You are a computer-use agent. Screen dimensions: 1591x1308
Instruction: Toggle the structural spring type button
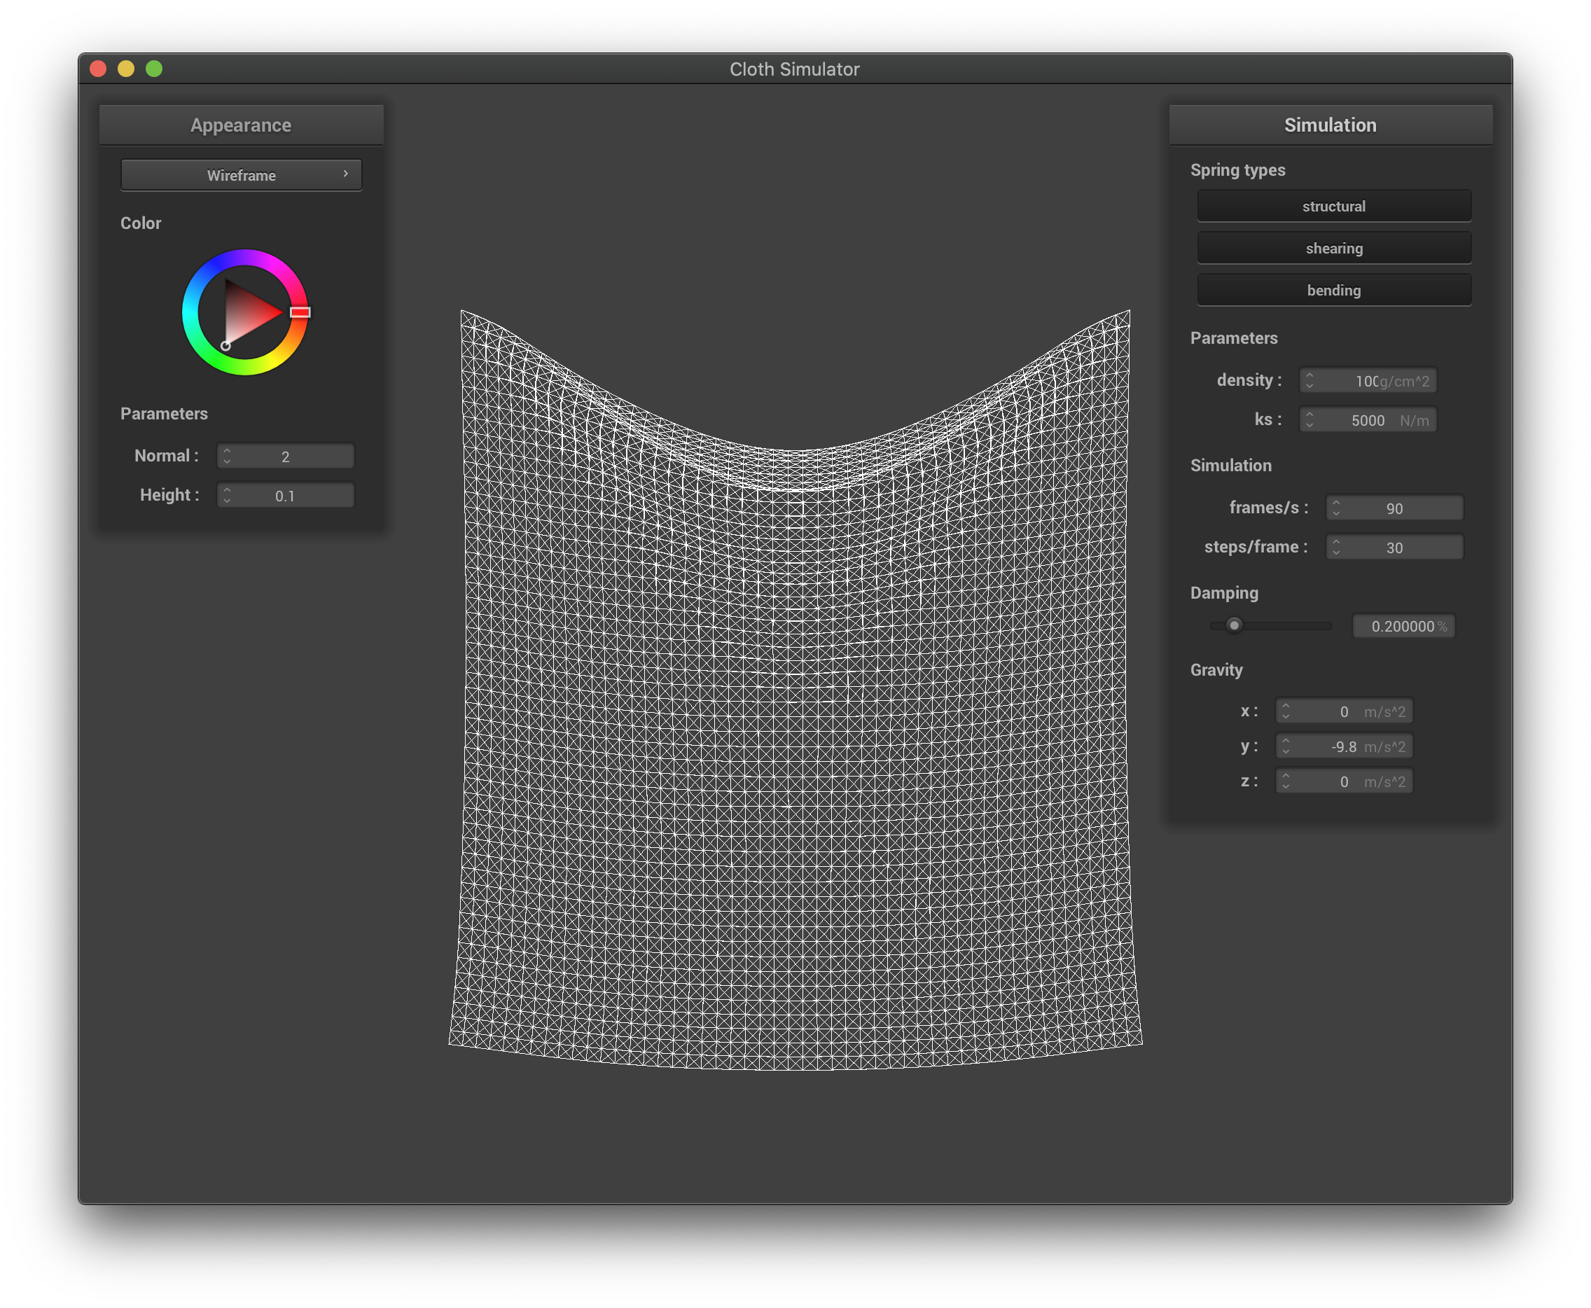coord(1333,206)
